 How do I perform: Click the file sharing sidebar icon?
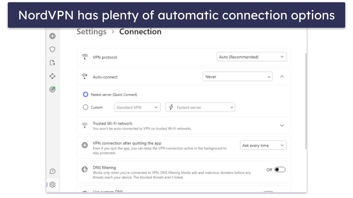click(x=53, y=63)
